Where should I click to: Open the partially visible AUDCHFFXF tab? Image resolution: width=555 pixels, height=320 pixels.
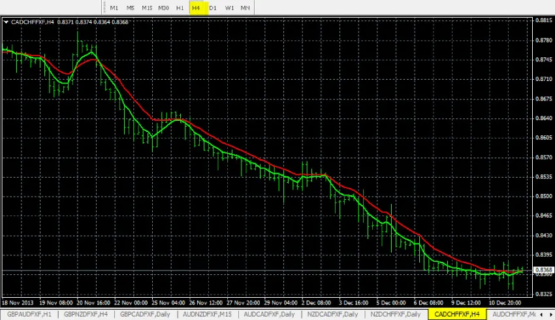pyautogui.click(x=514, y=314)
